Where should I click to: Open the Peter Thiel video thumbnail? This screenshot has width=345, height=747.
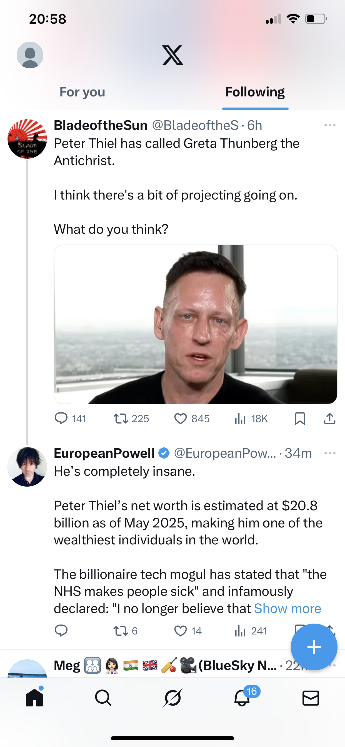(x=195, y=324)
